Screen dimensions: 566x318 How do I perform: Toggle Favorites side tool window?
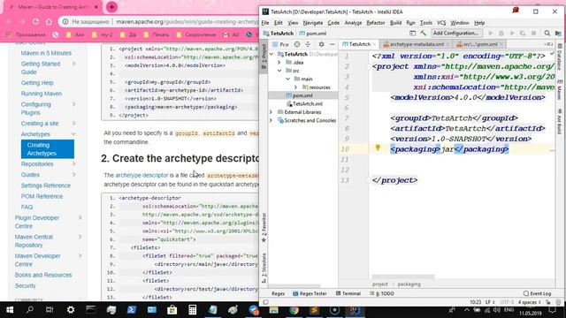click(264, 227)
